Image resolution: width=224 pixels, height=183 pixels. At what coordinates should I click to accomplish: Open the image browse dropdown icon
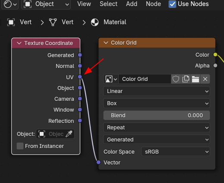[x=111, y=79]
